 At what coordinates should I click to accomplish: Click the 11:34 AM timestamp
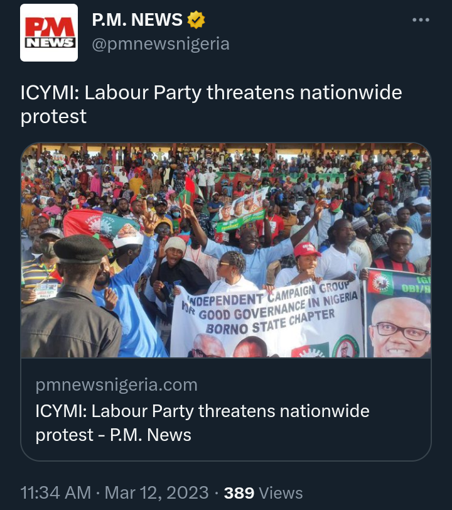(56, 492)
